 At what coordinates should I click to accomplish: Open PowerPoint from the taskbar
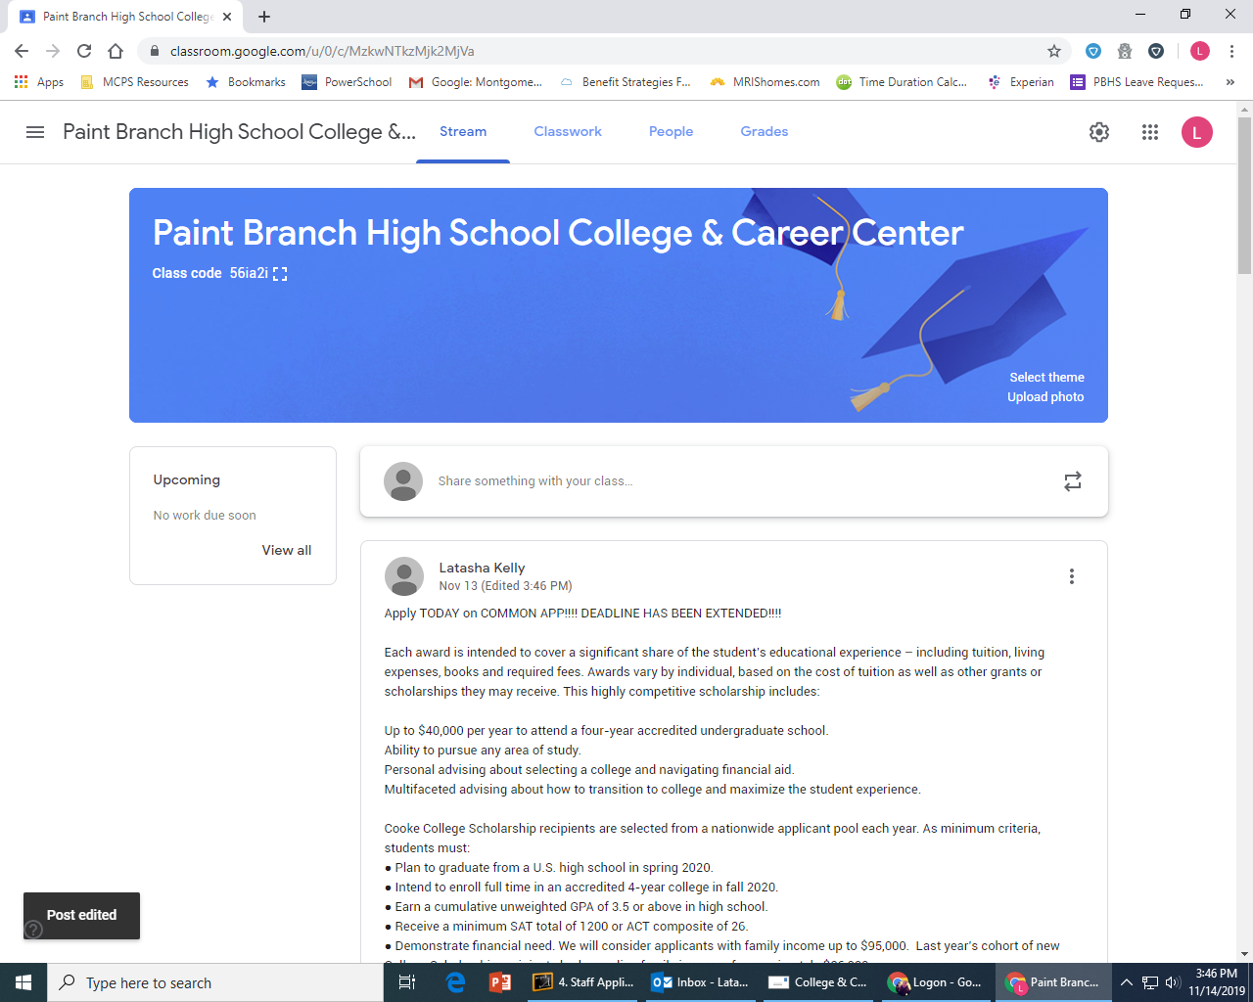(x=499, y=982)
